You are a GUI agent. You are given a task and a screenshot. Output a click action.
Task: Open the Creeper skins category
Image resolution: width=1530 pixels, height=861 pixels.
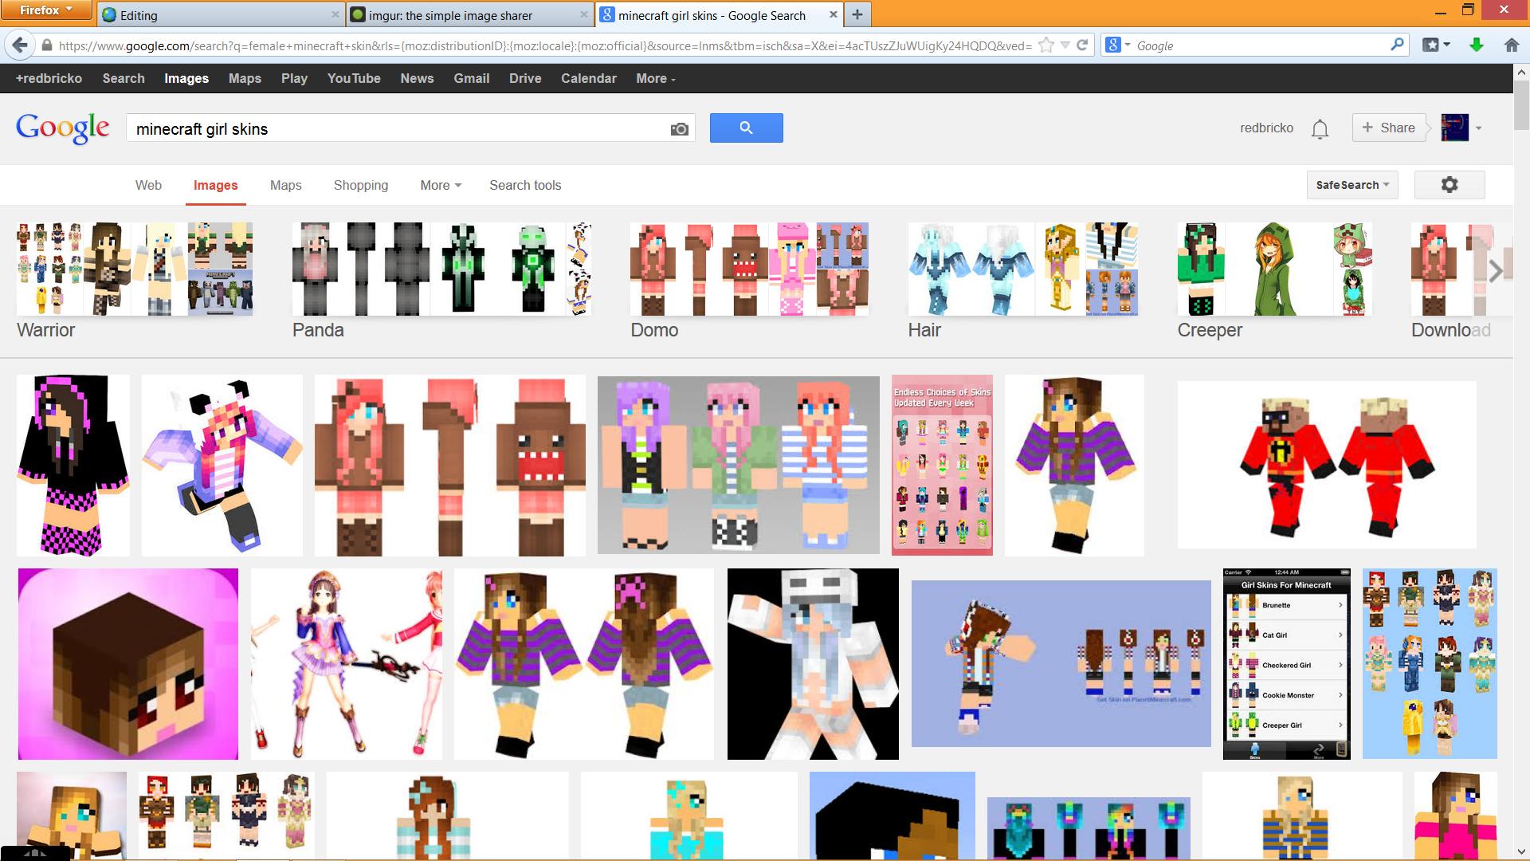click(x=1275, y=281)
